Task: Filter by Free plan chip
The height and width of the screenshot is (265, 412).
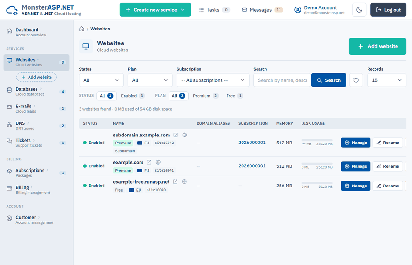Action: [235, 96]
